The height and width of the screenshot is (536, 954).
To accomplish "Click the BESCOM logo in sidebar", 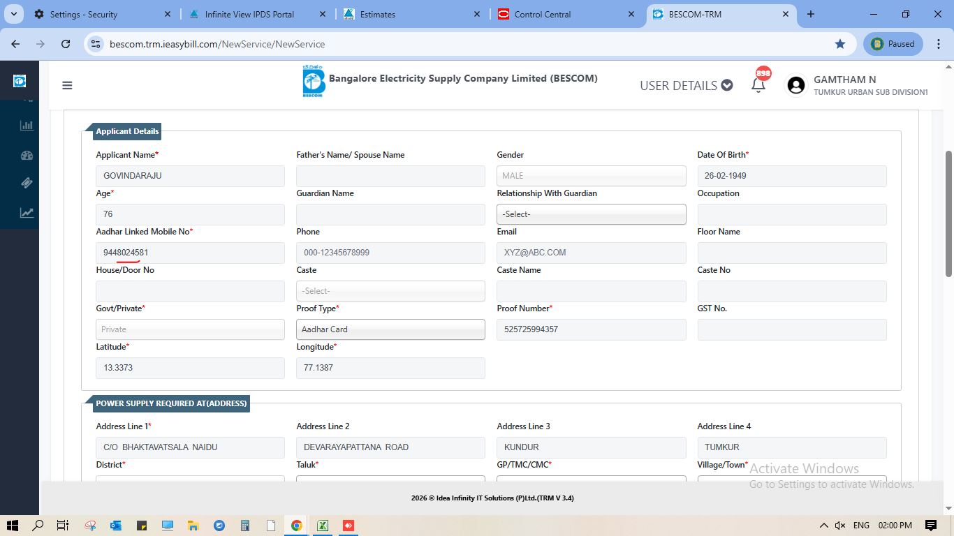I will (20, 81).
